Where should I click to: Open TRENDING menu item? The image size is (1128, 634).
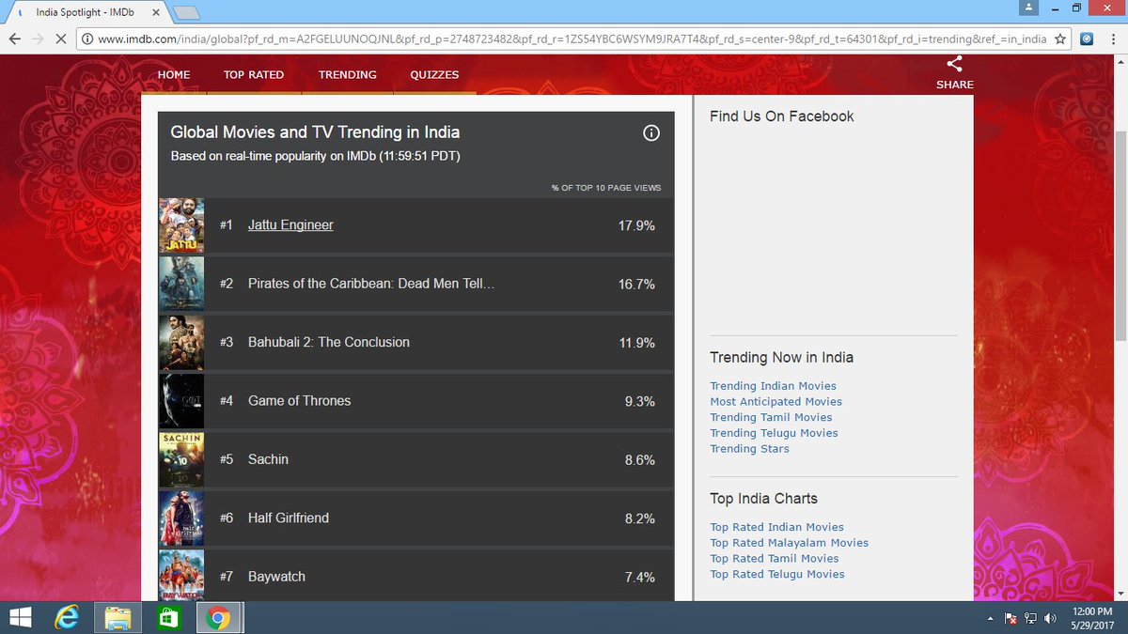click(348, 74)
